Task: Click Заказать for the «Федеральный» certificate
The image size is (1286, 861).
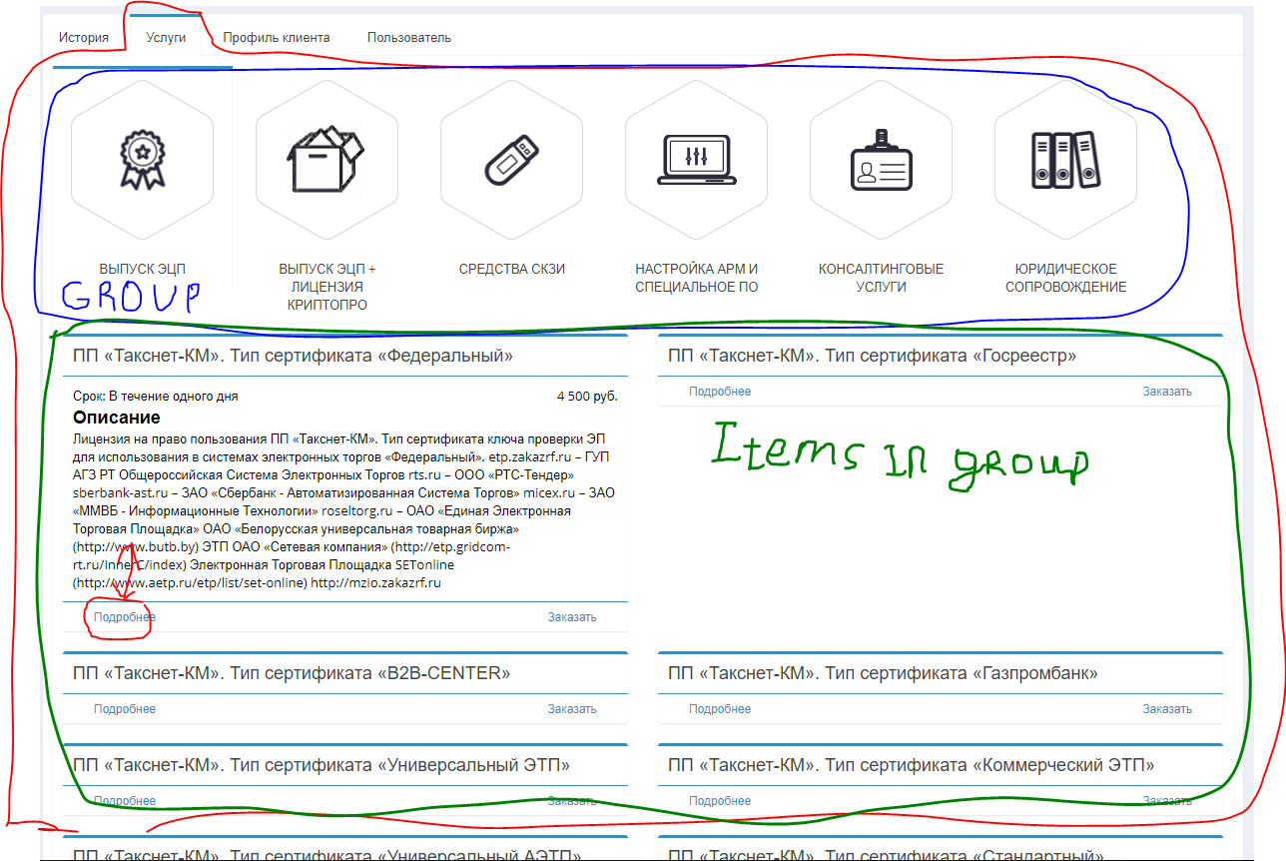Action: click(572, 617)
